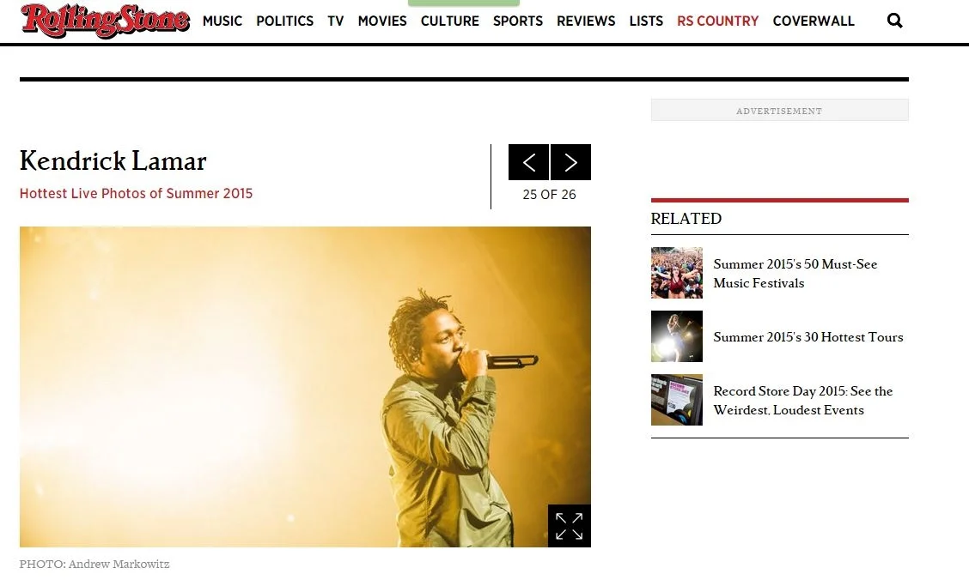Screen dimensions: 969x586
Task: Open the RS Country section
Action: click(717, 21)
